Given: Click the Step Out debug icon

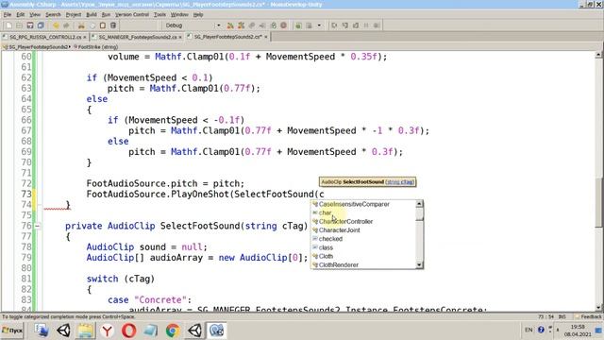Looking at the screenshot, I should point(356,25).
